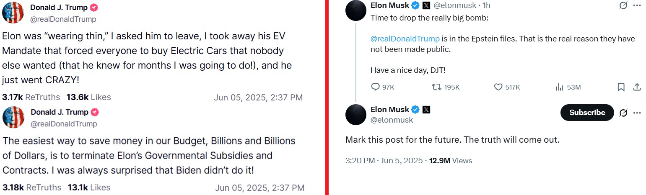Open Elon Musk's avatar on top post
646x195 pixels.
pos(356,10)
